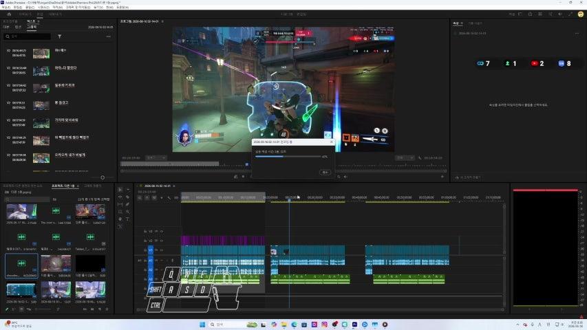Select the Track Select Forward tool
The width and height of the screenshot is (587, 330).
pyautogui.click(x=128, y=190)
